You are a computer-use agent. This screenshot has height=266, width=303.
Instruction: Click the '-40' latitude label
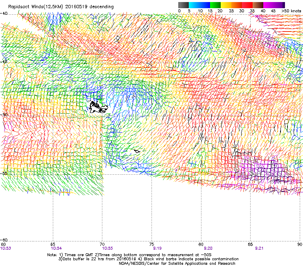[x=4, y=14]
